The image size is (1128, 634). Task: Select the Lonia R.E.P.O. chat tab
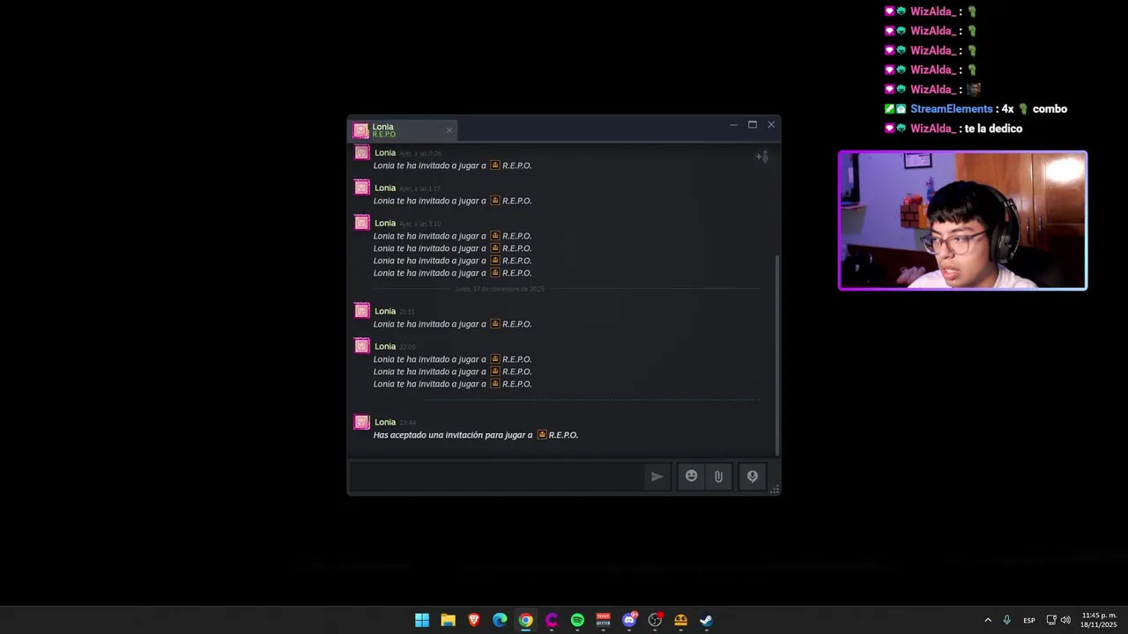click(404, 130)
